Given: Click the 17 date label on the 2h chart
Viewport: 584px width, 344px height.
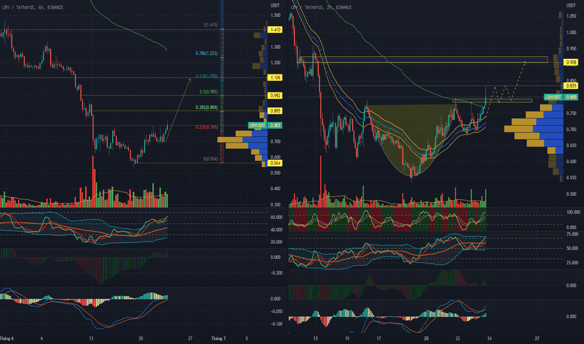Looking at the screenshot, I should pos(378,338).
